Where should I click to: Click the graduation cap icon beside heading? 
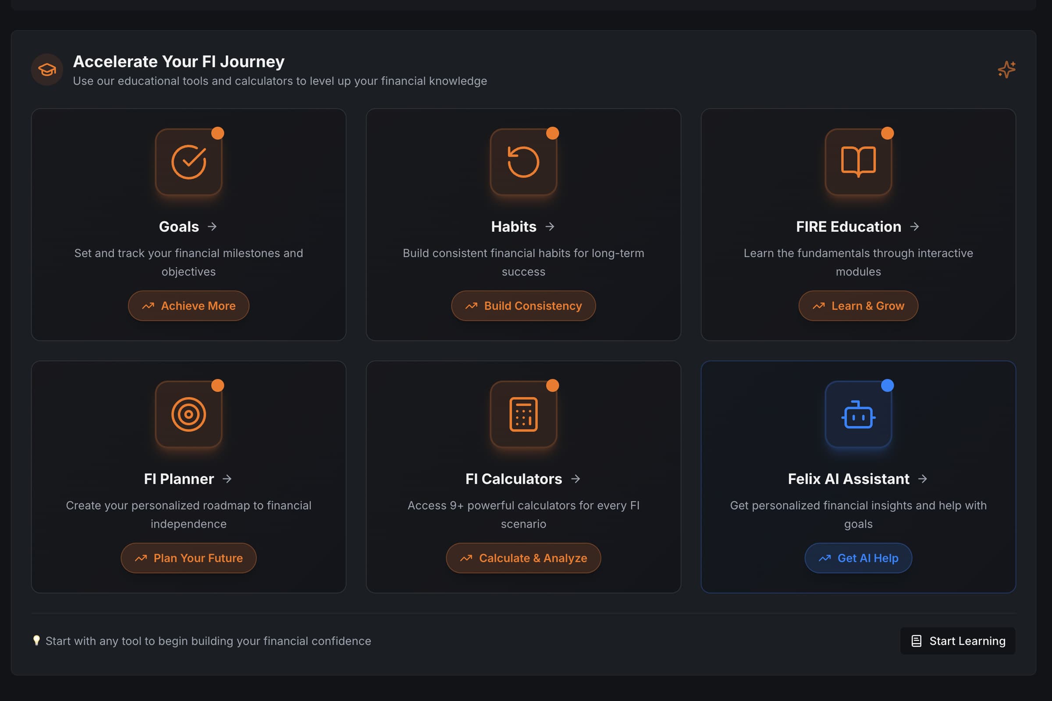pos(47,69)
